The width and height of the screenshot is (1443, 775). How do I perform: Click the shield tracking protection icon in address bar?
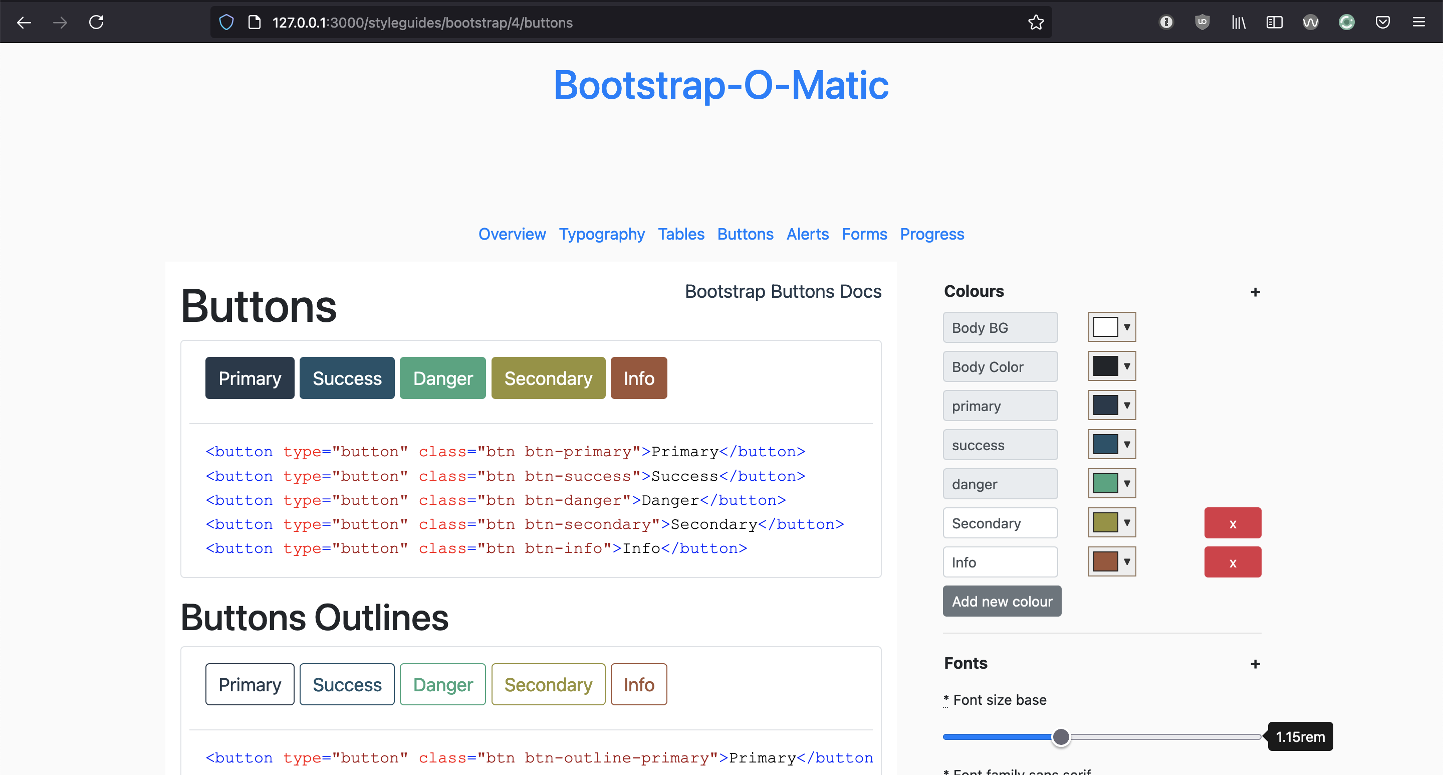click(226, 22)
